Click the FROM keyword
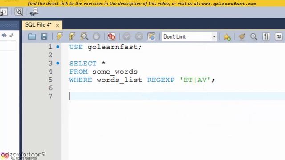 tap(78, 72)
